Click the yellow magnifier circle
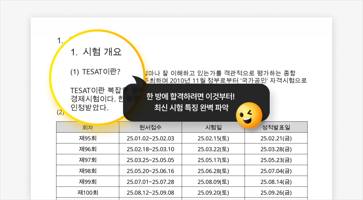Viewport: 363px width, 200px height. (x=97, y=78)
